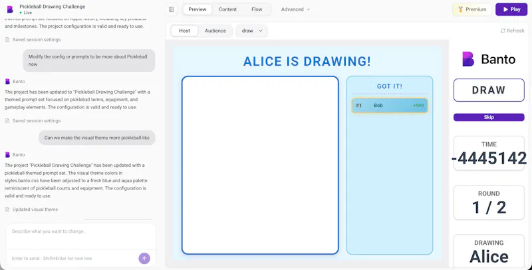Select Bob's row in Got It list
Screen dimensions: 532x270
pos(390,106)
